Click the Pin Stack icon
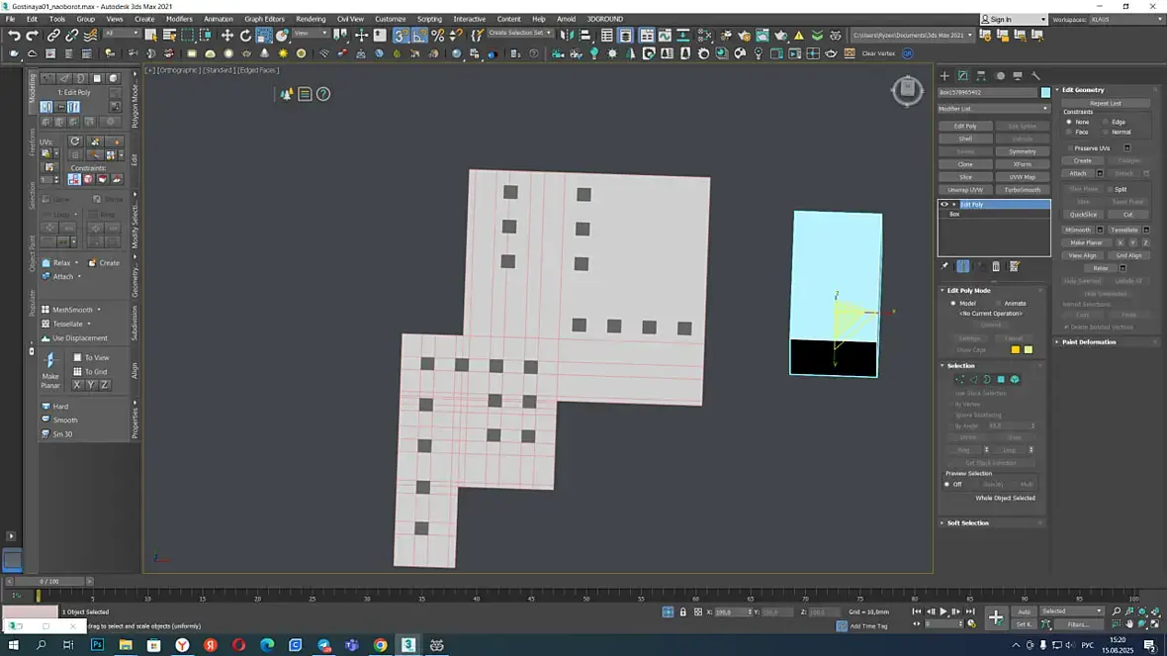The image size is (1167, 656). point(944,266)
